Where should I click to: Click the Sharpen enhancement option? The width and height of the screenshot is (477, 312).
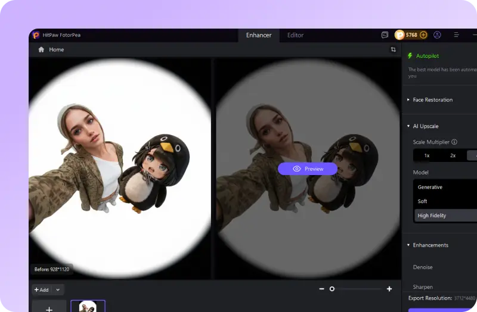(x=423, y=287)
